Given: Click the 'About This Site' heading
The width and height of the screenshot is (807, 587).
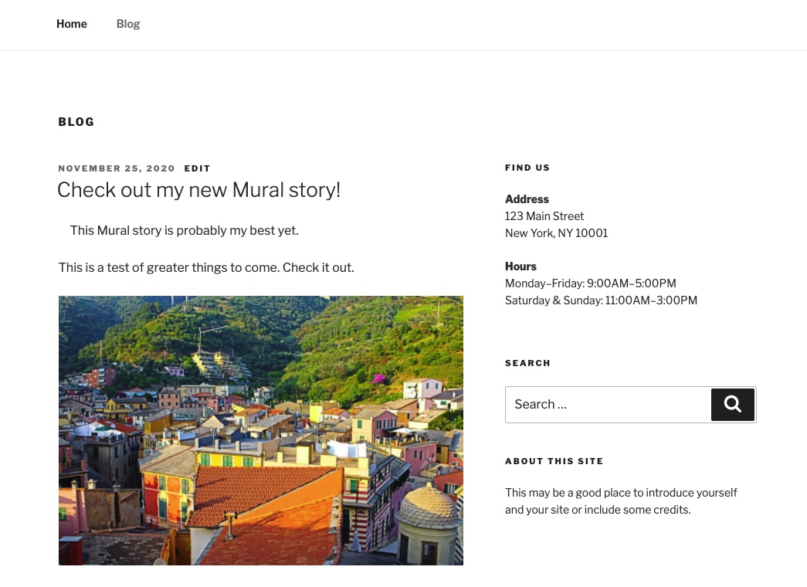Looking at the screenshot, I should (x=554, y=461).
